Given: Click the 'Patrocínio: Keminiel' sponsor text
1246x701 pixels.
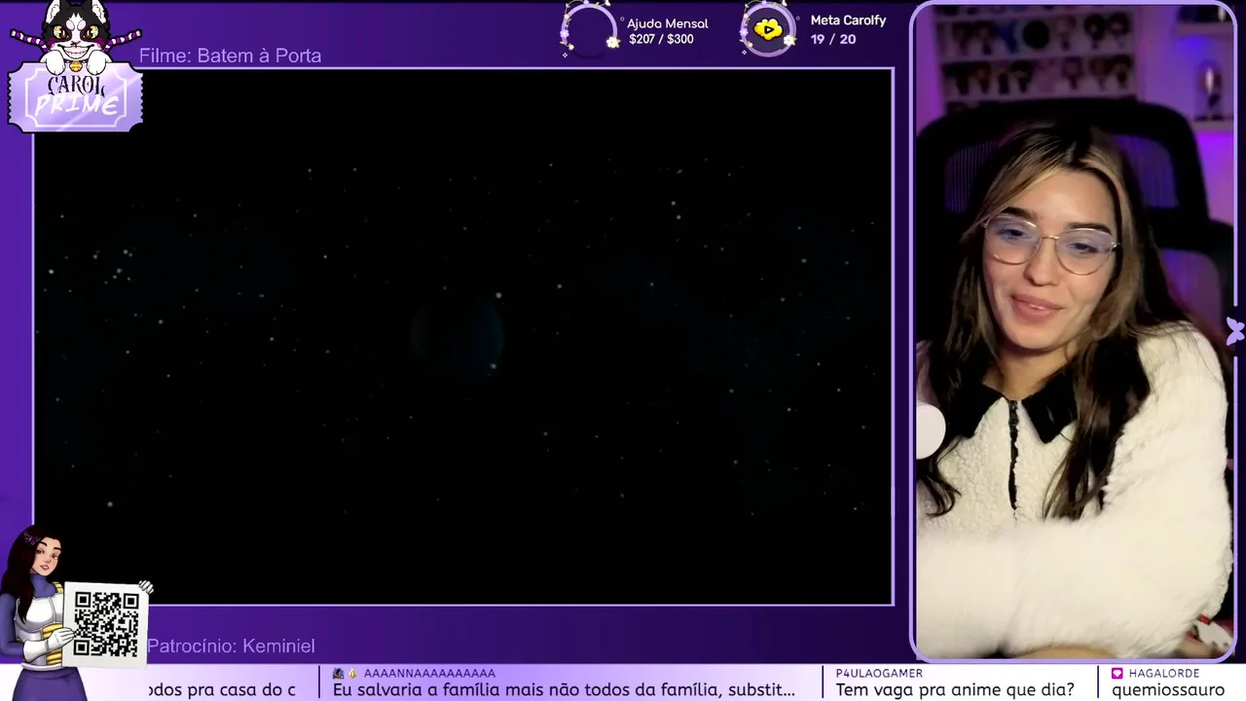Looking at the screenshot, I should 231,646.
